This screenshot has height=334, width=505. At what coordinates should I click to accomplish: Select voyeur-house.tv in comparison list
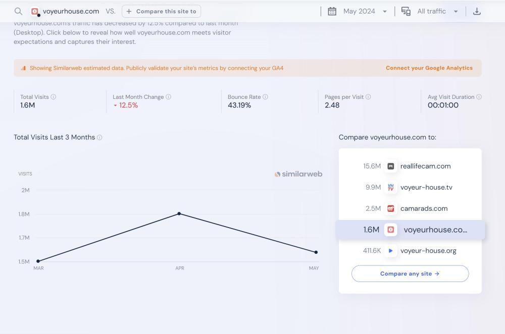coord(426,187)
